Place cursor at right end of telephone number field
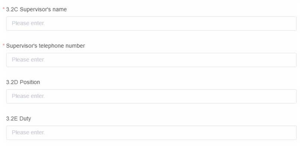Viewport: 302px width, 146px height. [293, 60]
